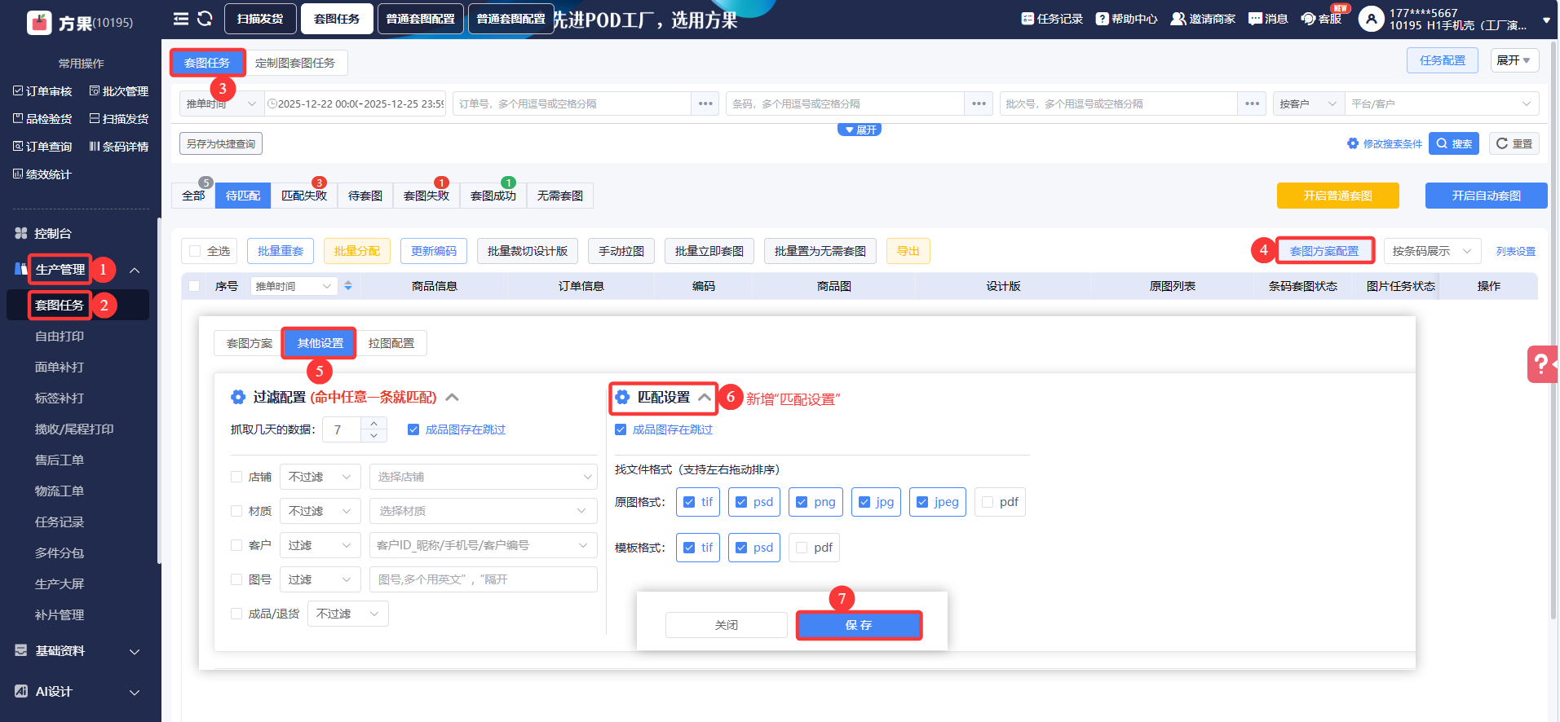
Task: Open messages 消息 icon
Action: pos(1255,19)
